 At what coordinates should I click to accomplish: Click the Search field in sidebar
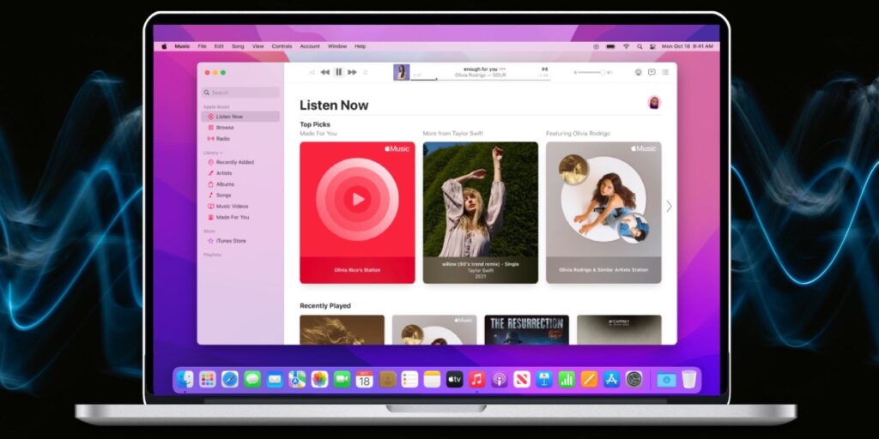[x=240, y=93]
